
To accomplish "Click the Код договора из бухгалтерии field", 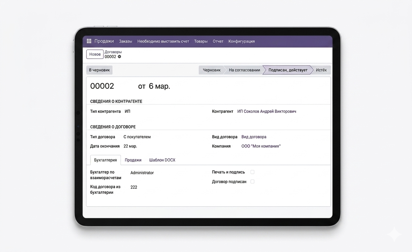I will 134,187.
